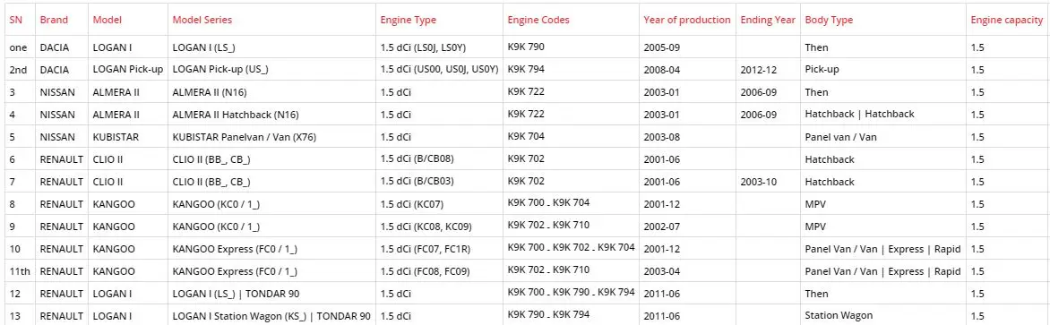Click the Engine Codes column header
The image size is (1050, 325).
[538, 20]
